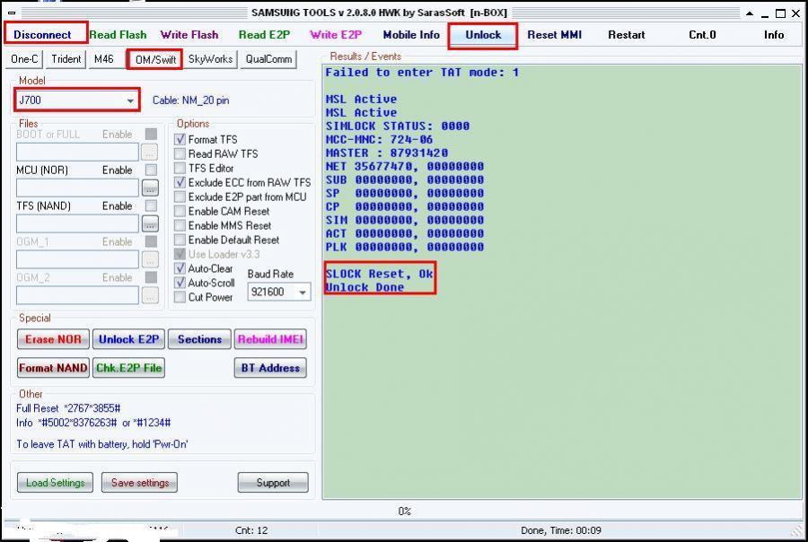Viewport: 808px width, 542px height.
Task: Enable the Cut Power checkbox
Action: [x=180, y=297]
